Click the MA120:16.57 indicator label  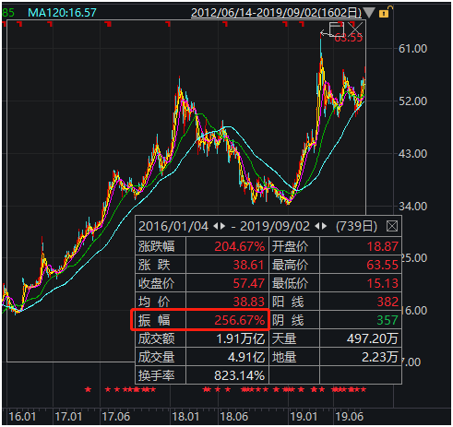62,13
